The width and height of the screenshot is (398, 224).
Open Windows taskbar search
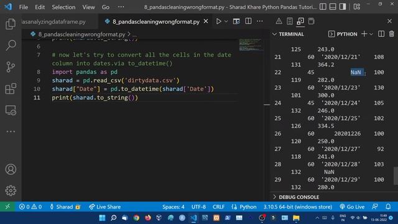tap(113, 218)
